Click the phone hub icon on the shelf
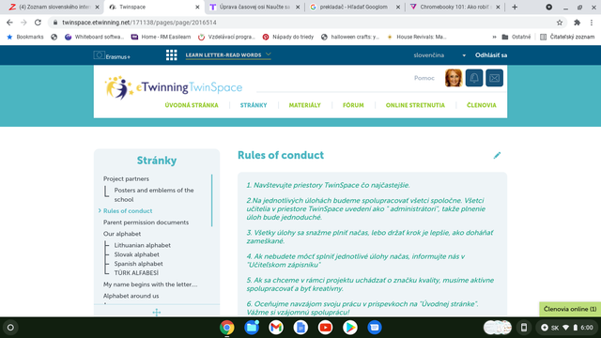Image resolution: width=601 pixels, height=338 pixels. pyautogui.click(x=524, y=328)
